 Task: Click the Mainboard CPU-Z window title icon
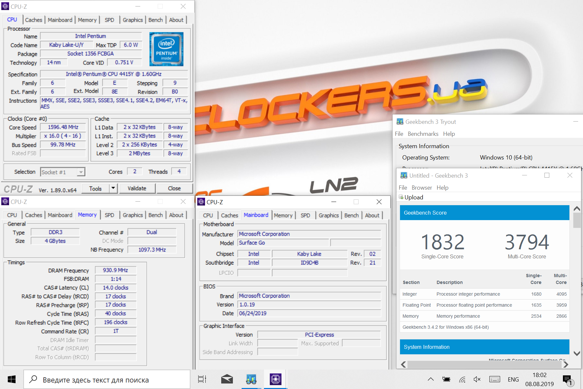201,202
